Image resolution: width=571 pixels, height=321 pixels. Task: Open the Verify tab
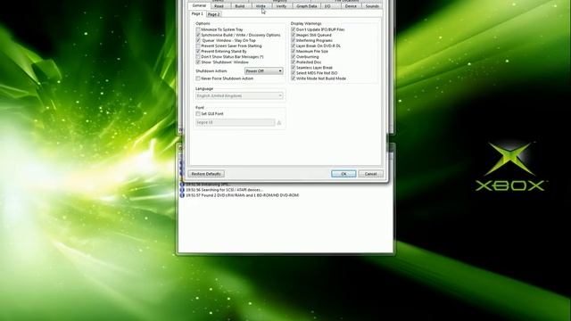pos(281,6)
